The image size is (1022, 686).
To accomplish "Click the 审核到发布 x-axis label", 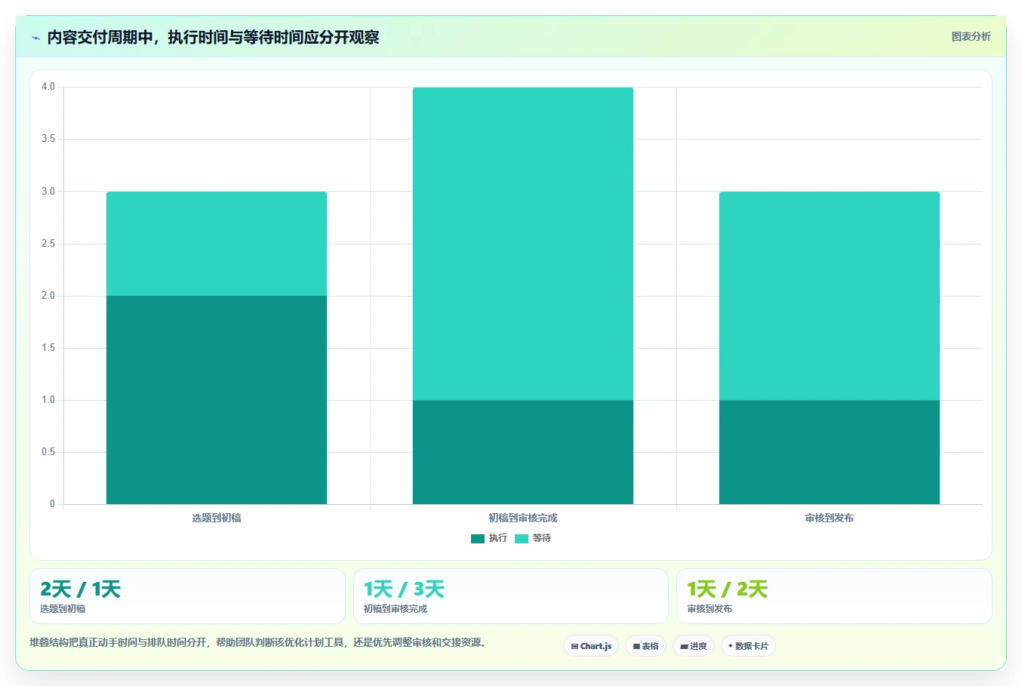I will click(830, 518).
